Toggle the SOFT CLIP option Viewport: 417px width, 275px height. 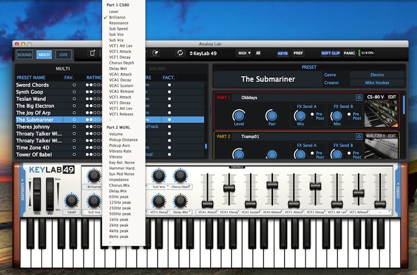tap(330, 53)
